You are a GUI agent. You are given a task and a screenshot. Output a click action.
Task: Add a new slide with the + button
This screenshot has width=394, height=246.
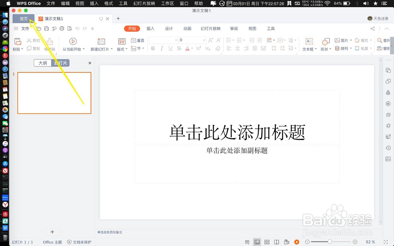[52, 232]
